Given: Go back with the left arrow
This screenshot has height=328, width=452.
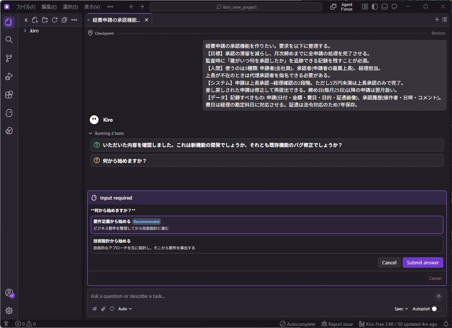Looking at the screenshot, I should coord(131,7).
